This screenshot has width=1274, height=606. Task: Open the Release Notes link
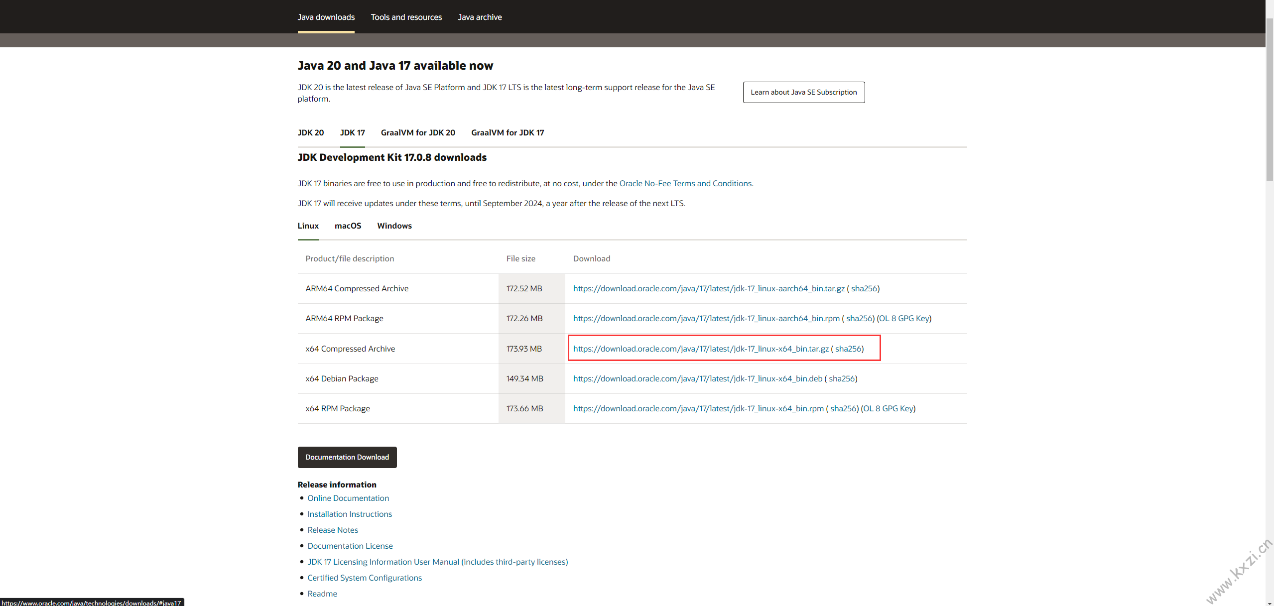332,530
